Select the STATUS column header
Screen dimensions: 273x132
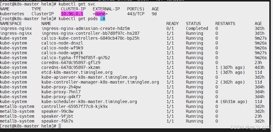point(193,23)
